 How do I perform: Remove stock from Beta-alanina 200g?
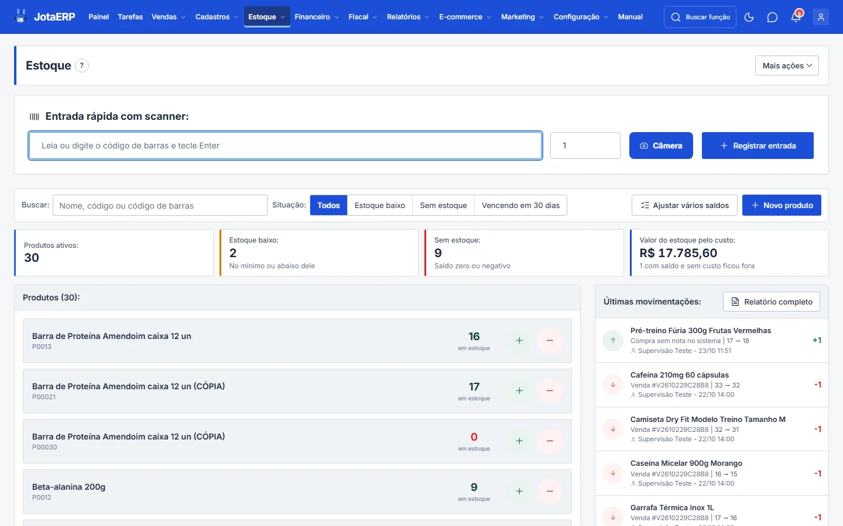(x=550, y=492)
